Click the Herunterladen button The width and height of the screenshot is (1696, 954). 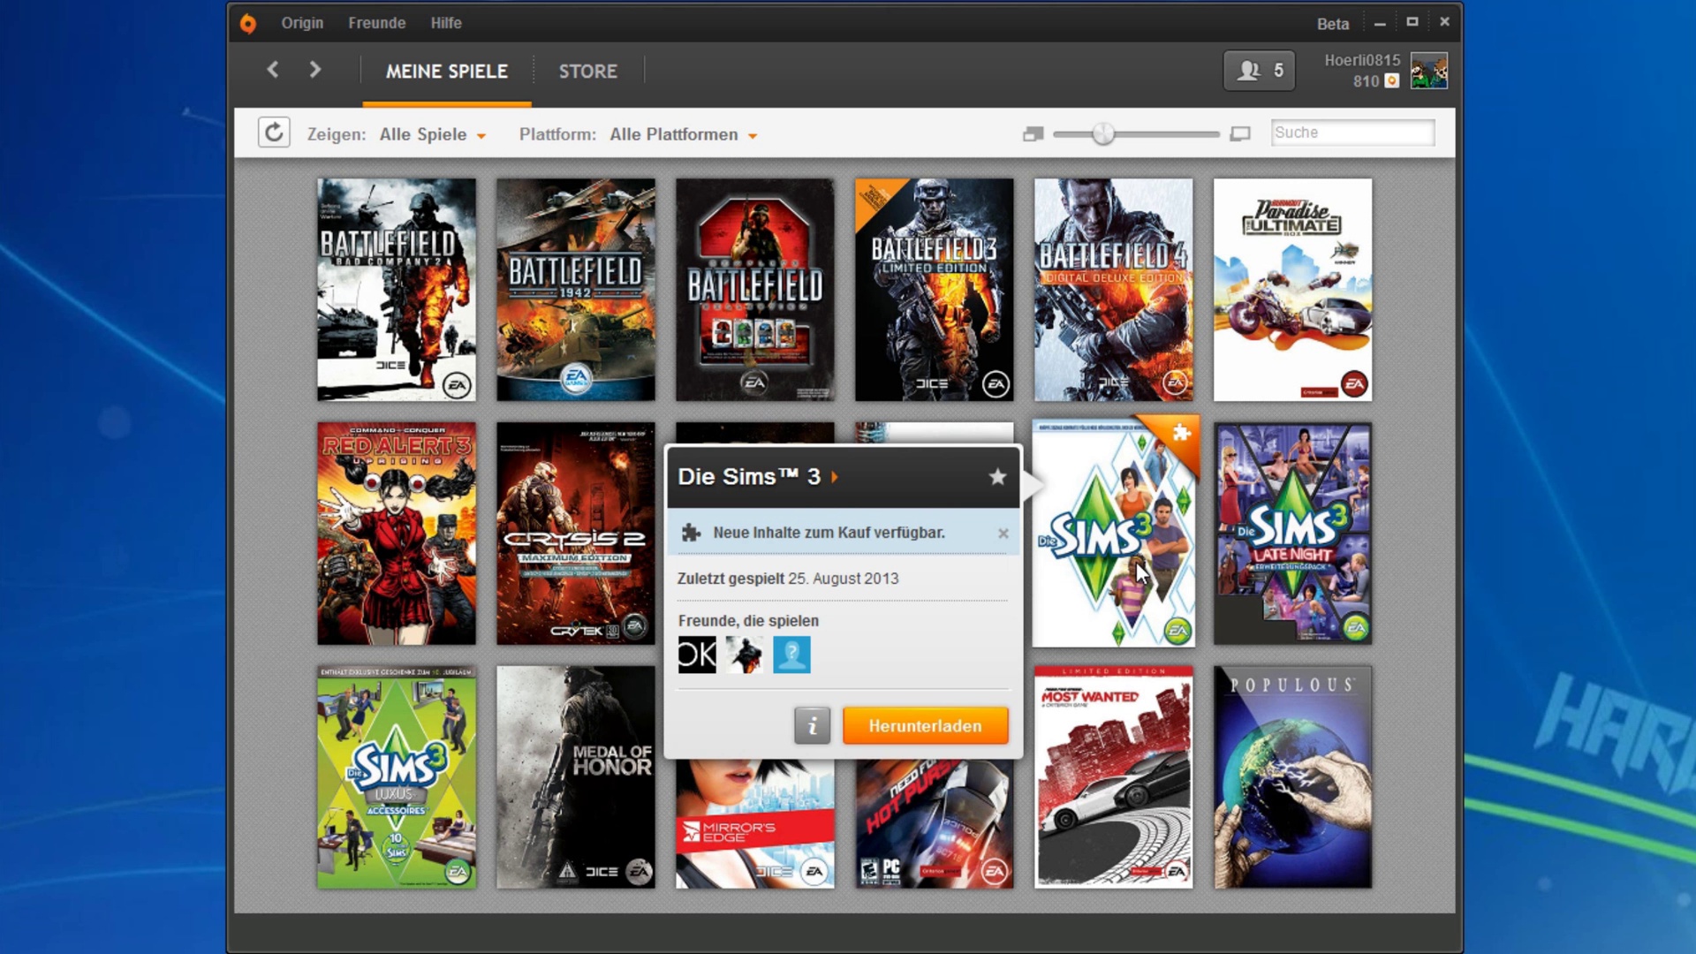point(925,726)
